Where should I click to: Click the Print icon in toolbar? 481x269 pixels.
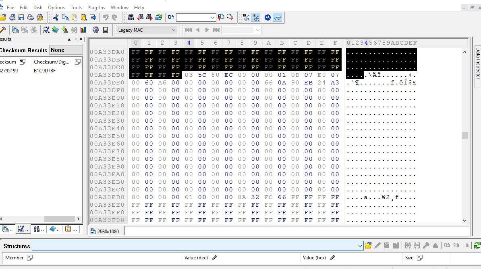point(31,17)
